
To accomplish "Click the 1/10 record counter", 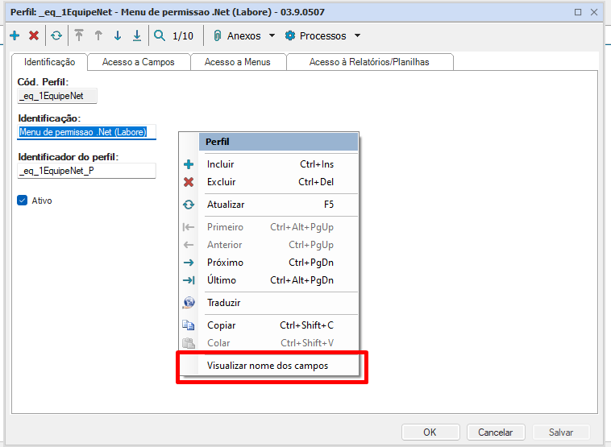I will [x=183, y=35].
